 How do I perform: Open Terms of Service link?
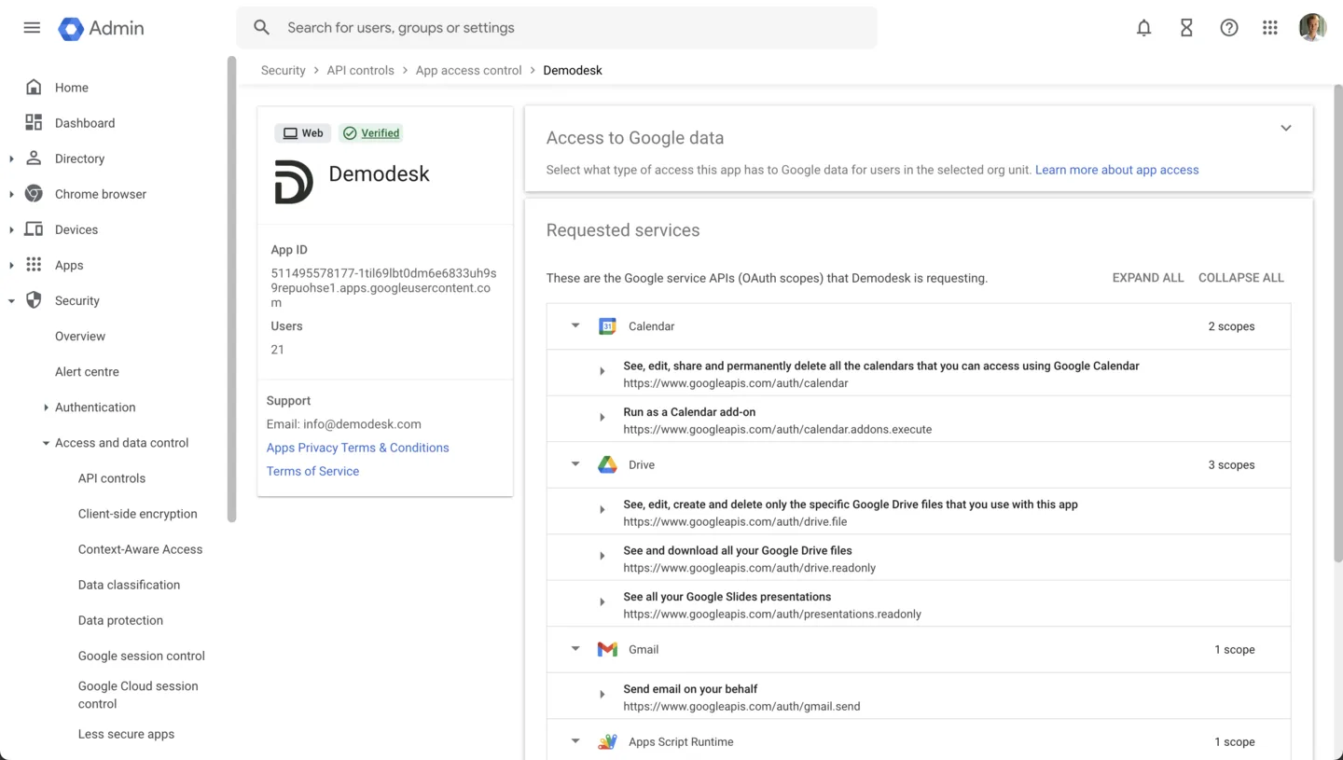point(312,471)
